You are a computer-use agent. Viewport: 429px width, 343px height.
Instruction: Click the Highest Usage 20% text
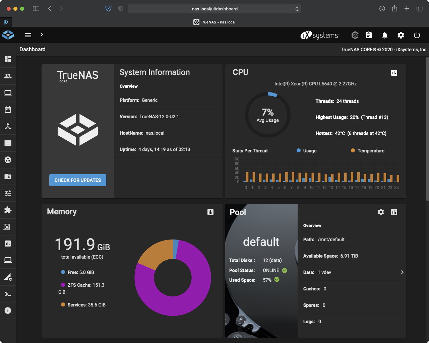point(352,117)
